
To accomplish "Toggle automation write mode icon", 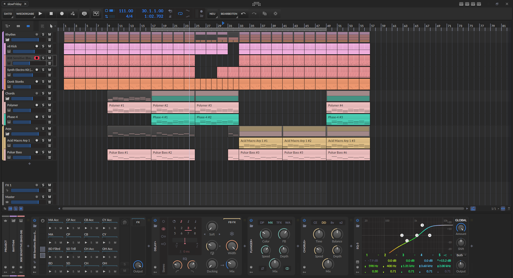I will pyautogui.click(x=72, y=14).
